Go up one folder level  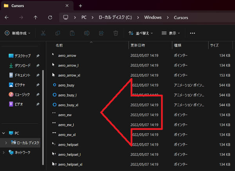(x=36, y=18)
